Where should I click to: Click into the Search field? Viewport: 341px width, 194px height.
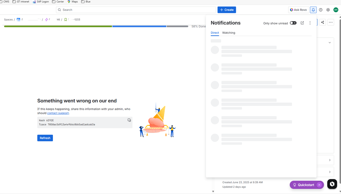pos(137,10)
